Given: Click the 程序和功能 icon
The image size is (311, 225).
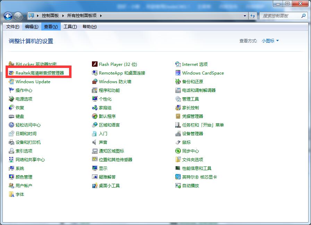Looking at the screenshot, I should 95,90.
